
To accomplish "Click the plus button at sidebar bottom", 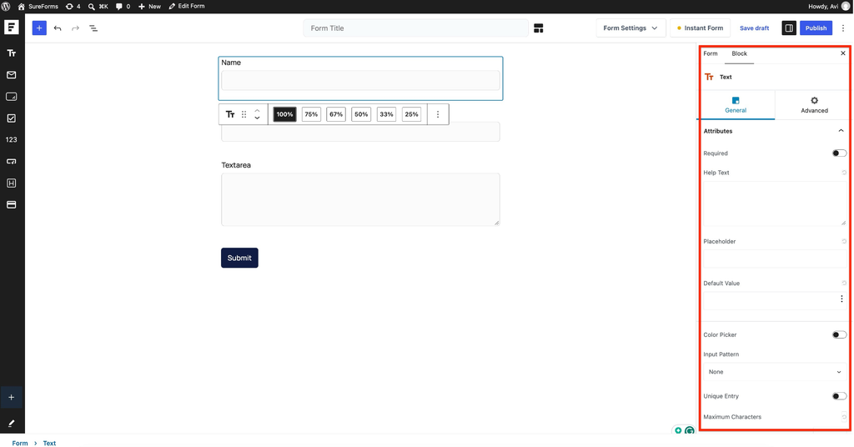I will (x=12, y=398).
